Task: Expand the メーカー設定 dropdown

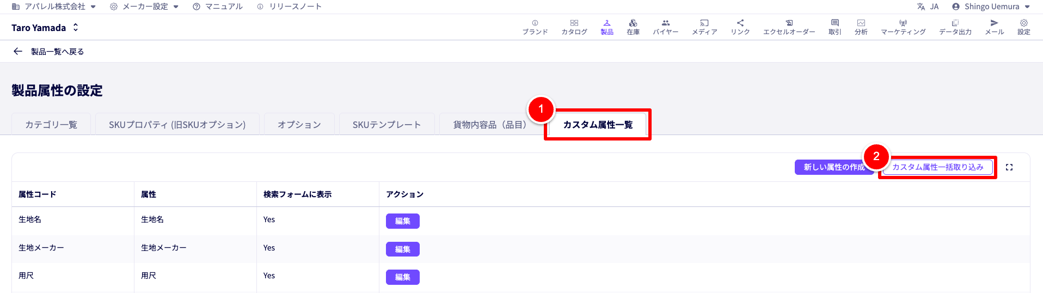Action: click(x=144, y=7)
